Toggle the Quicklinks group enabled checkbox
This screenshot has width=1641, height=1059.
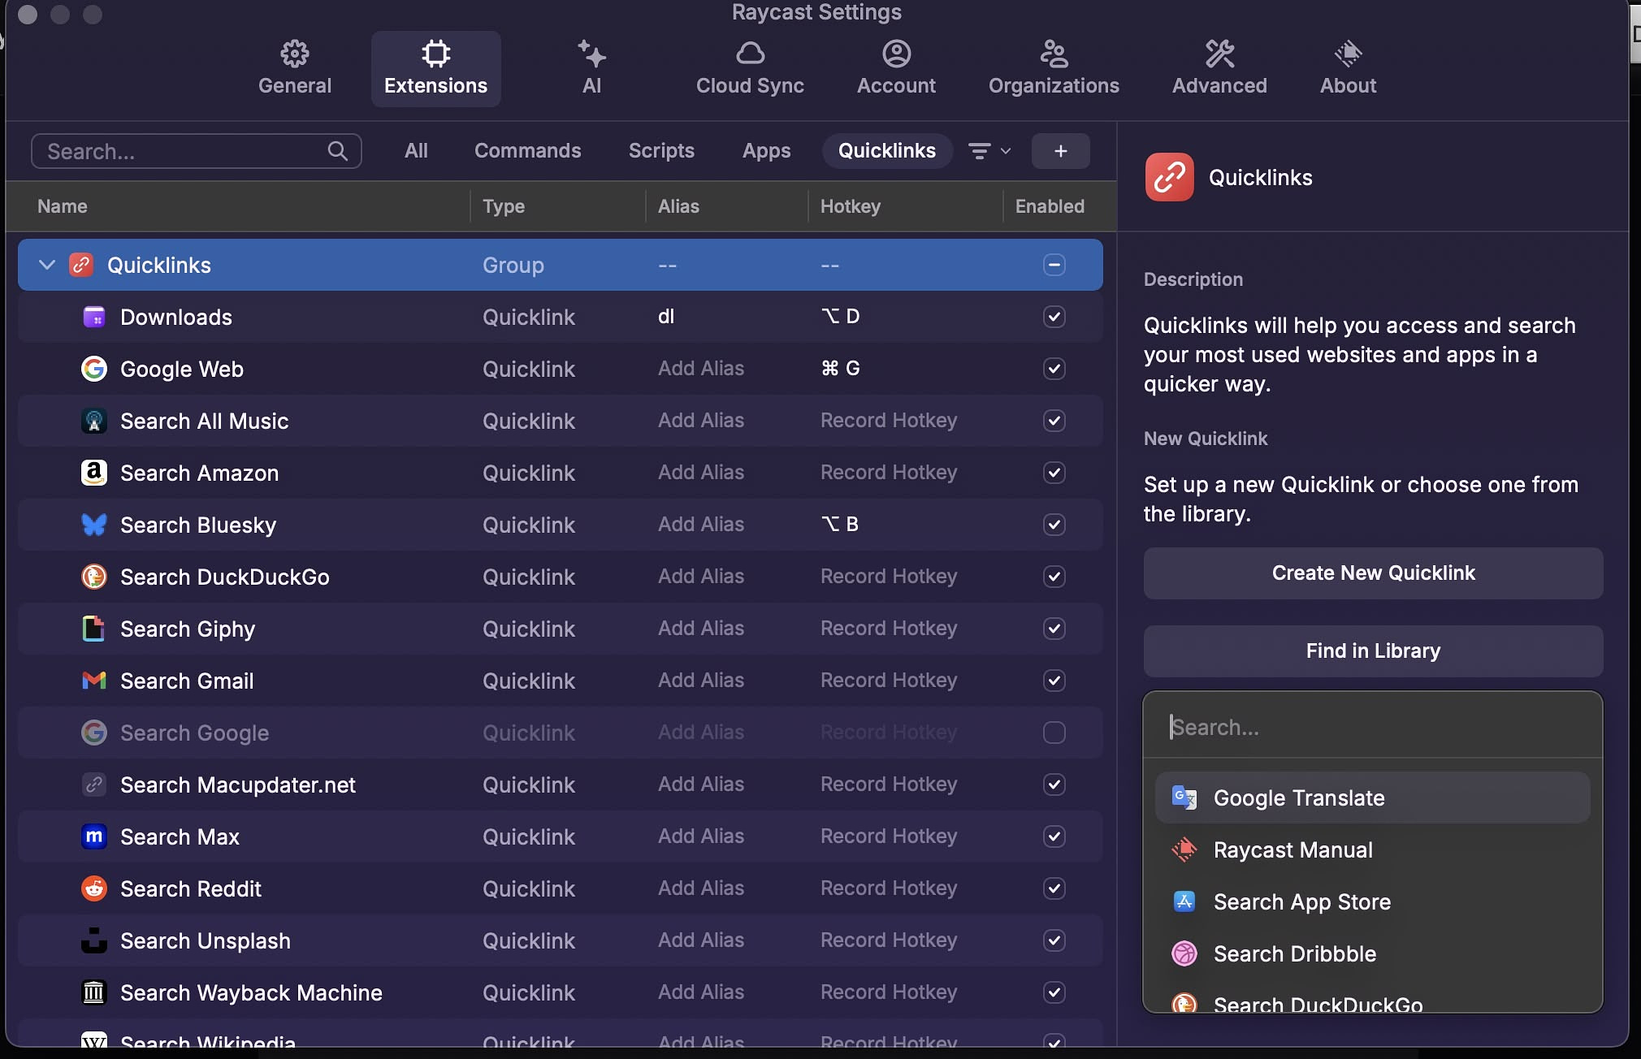[x=1054, y=265]
